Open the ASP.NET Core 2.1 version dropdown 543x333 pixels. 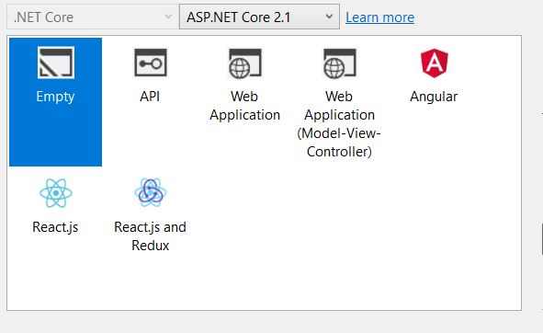click(x=259, y=17)
